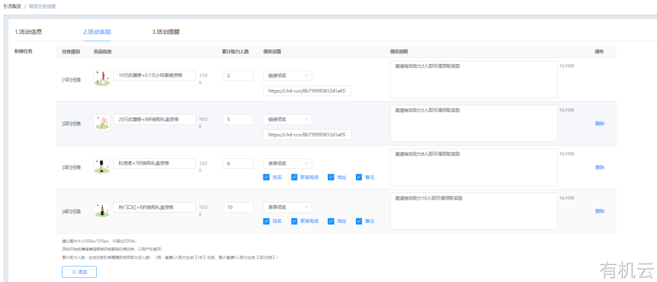Expand 表单领奖 dropdown for tier 3 task

click(287, 163)
